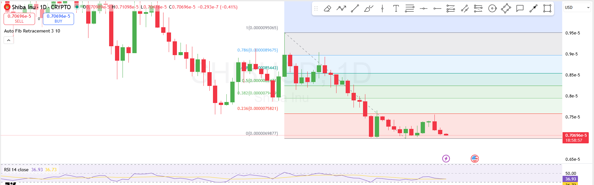Screen dimensions: 594x185
Task: Open the US flag economic event marker
Action: 475,159
